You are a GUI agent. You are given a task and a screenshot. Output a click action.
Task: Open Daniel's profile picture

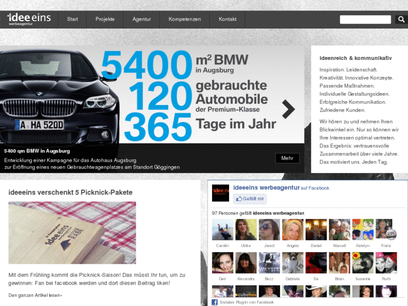(316, 230)
